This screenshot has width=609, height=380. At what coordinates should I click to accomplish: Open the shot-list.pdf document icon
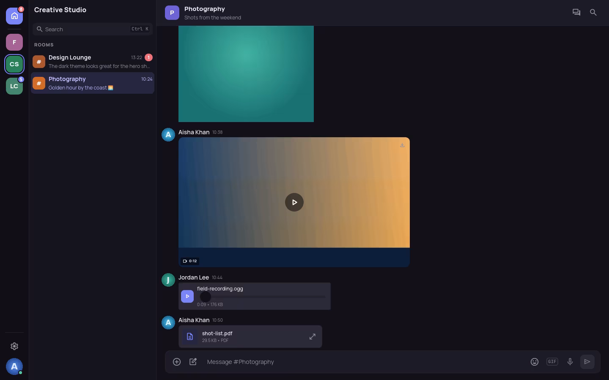click(190, 337)
